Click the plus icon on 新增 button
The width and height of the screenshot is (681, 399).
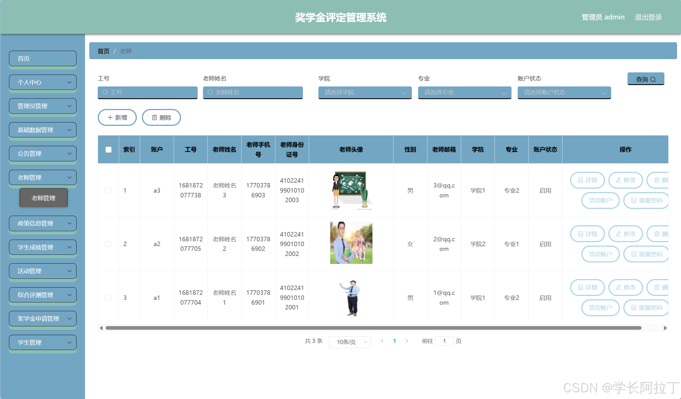point(110,117)
